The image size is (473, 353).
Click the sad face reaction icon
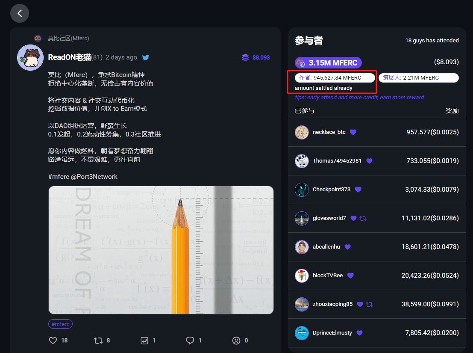(236, 340)
